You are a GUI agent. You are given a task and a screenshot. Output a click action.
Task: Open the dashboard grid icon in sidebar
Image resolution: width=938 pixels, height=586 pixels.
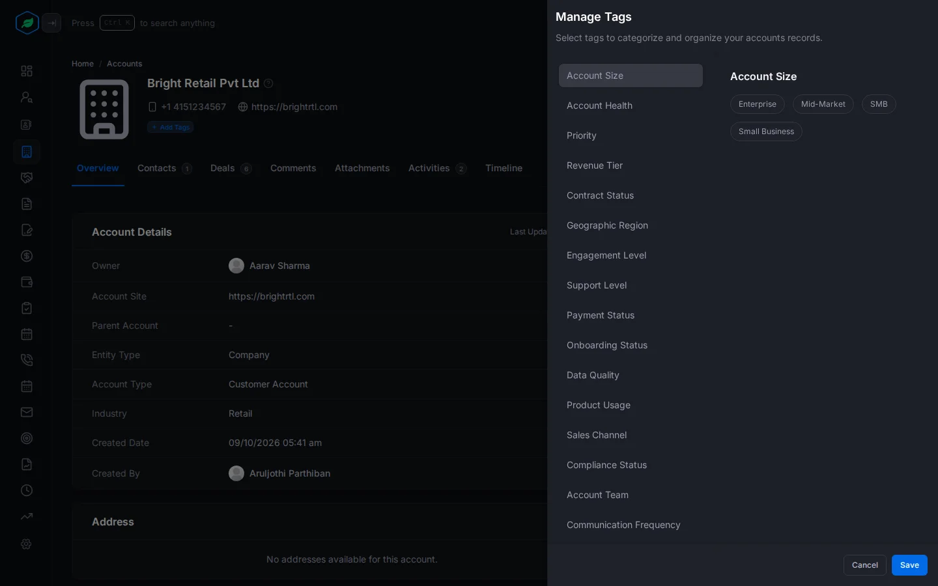point(27,71)
